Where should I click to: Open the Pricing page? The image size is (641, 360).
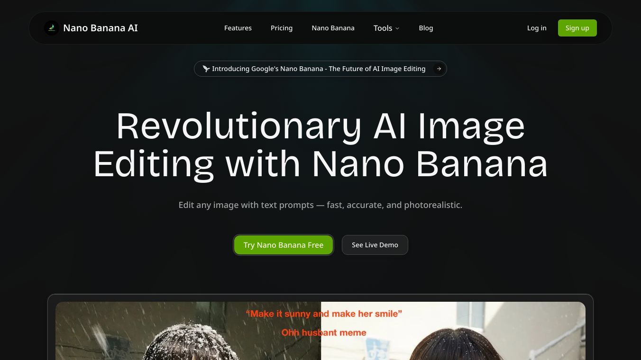tap(282, 28)
